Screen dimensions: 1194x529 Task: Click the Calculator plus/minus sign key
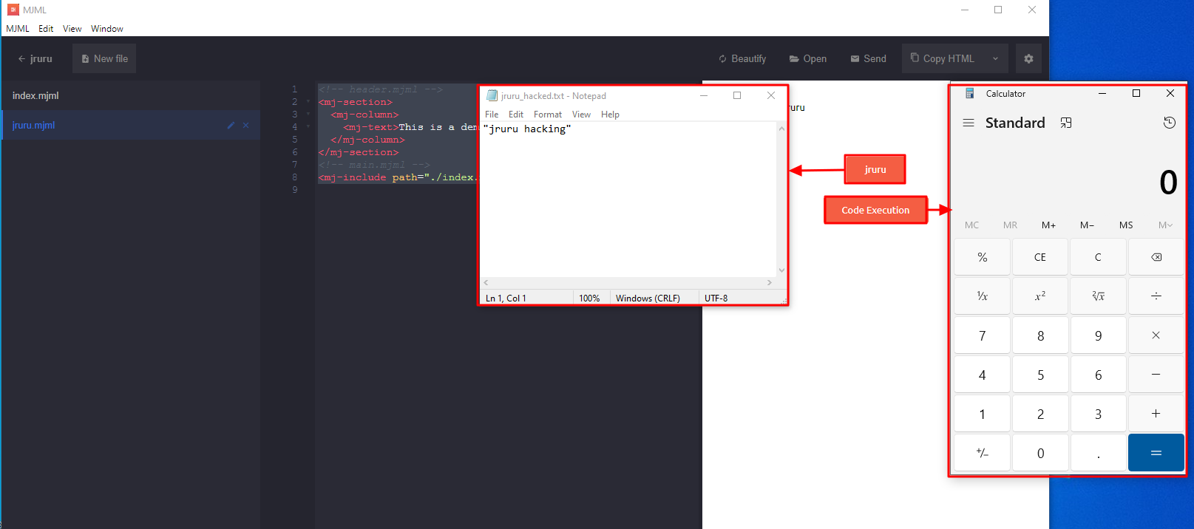point(983,453)
